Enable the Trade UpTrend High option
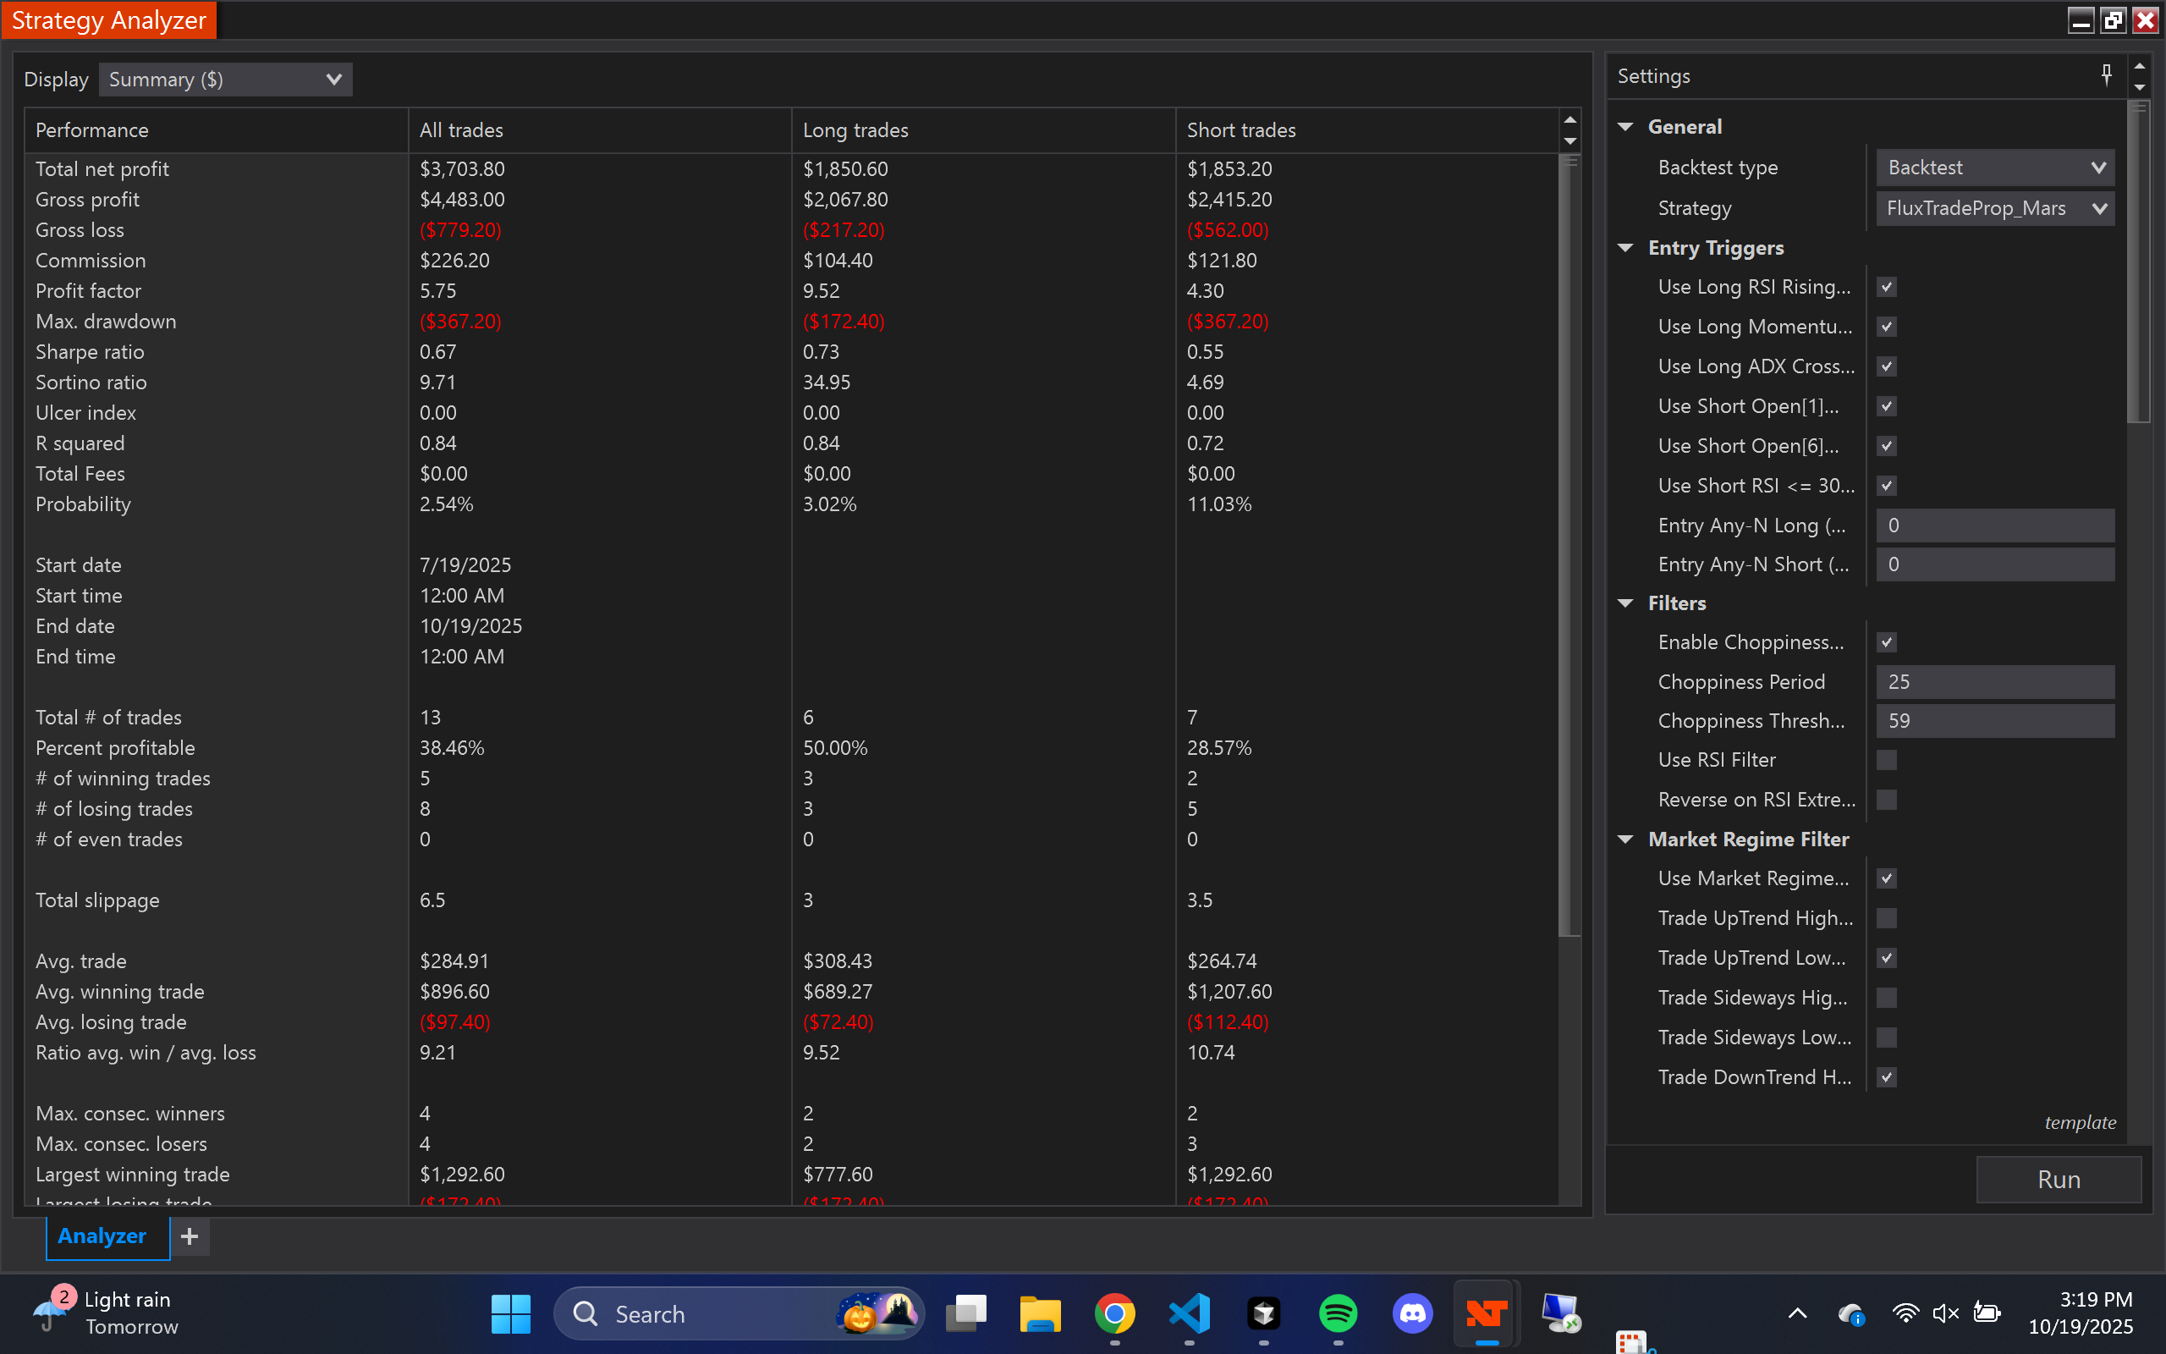This screenshot has height=1354, width=2166. [1886, 918]
